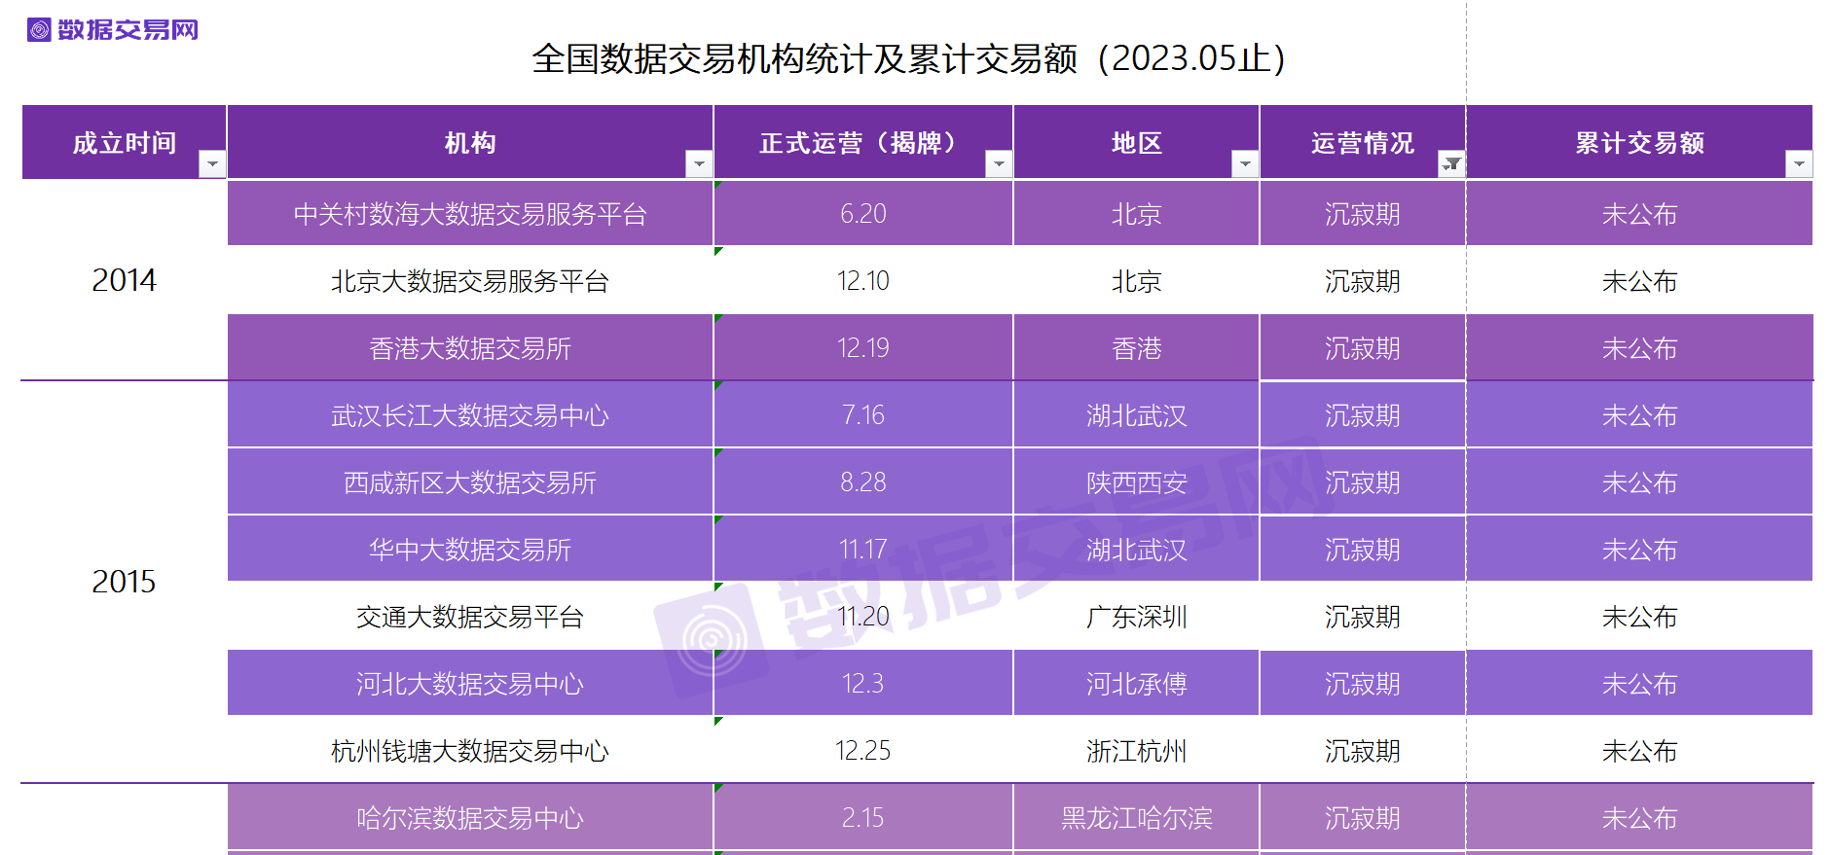Image resolution: width=1830 pixels, height=855 pixels.
Task: Open the 机构 column filter dropdown
Action: 699,164
